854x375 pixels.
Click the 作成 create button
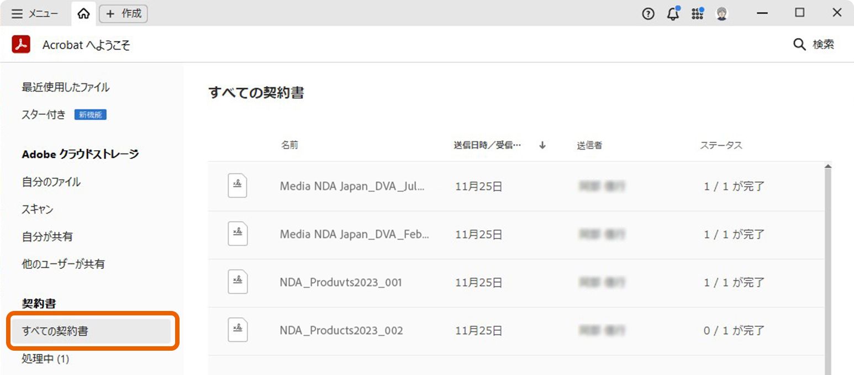pos(123,14)
